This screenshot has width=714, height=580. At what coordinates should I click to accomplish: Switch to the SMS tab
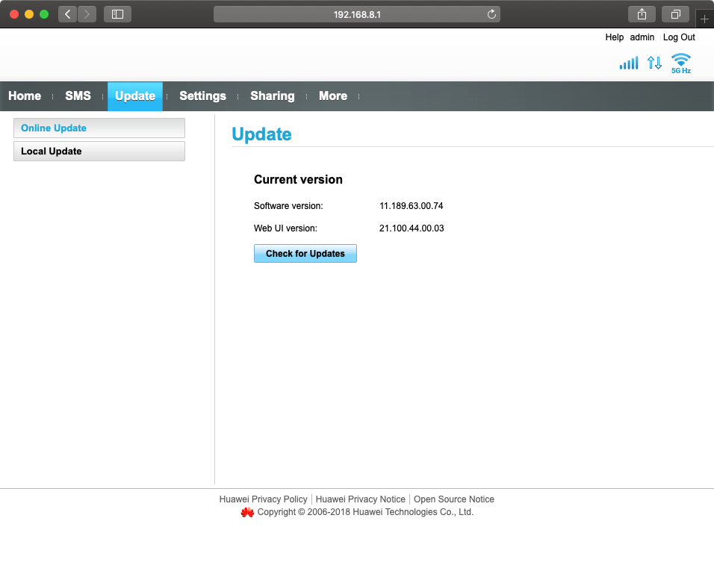78,96
